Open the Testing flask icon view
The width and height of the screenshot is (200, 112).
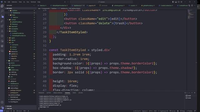[x=2, y=31]
